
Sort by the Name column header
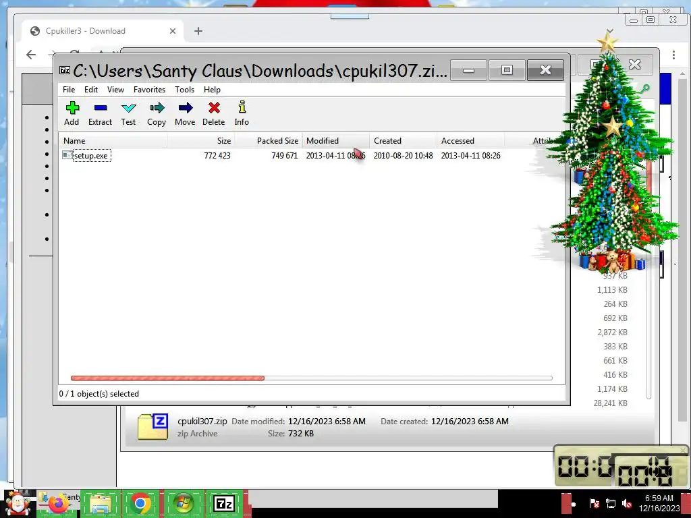coord(113,141)
